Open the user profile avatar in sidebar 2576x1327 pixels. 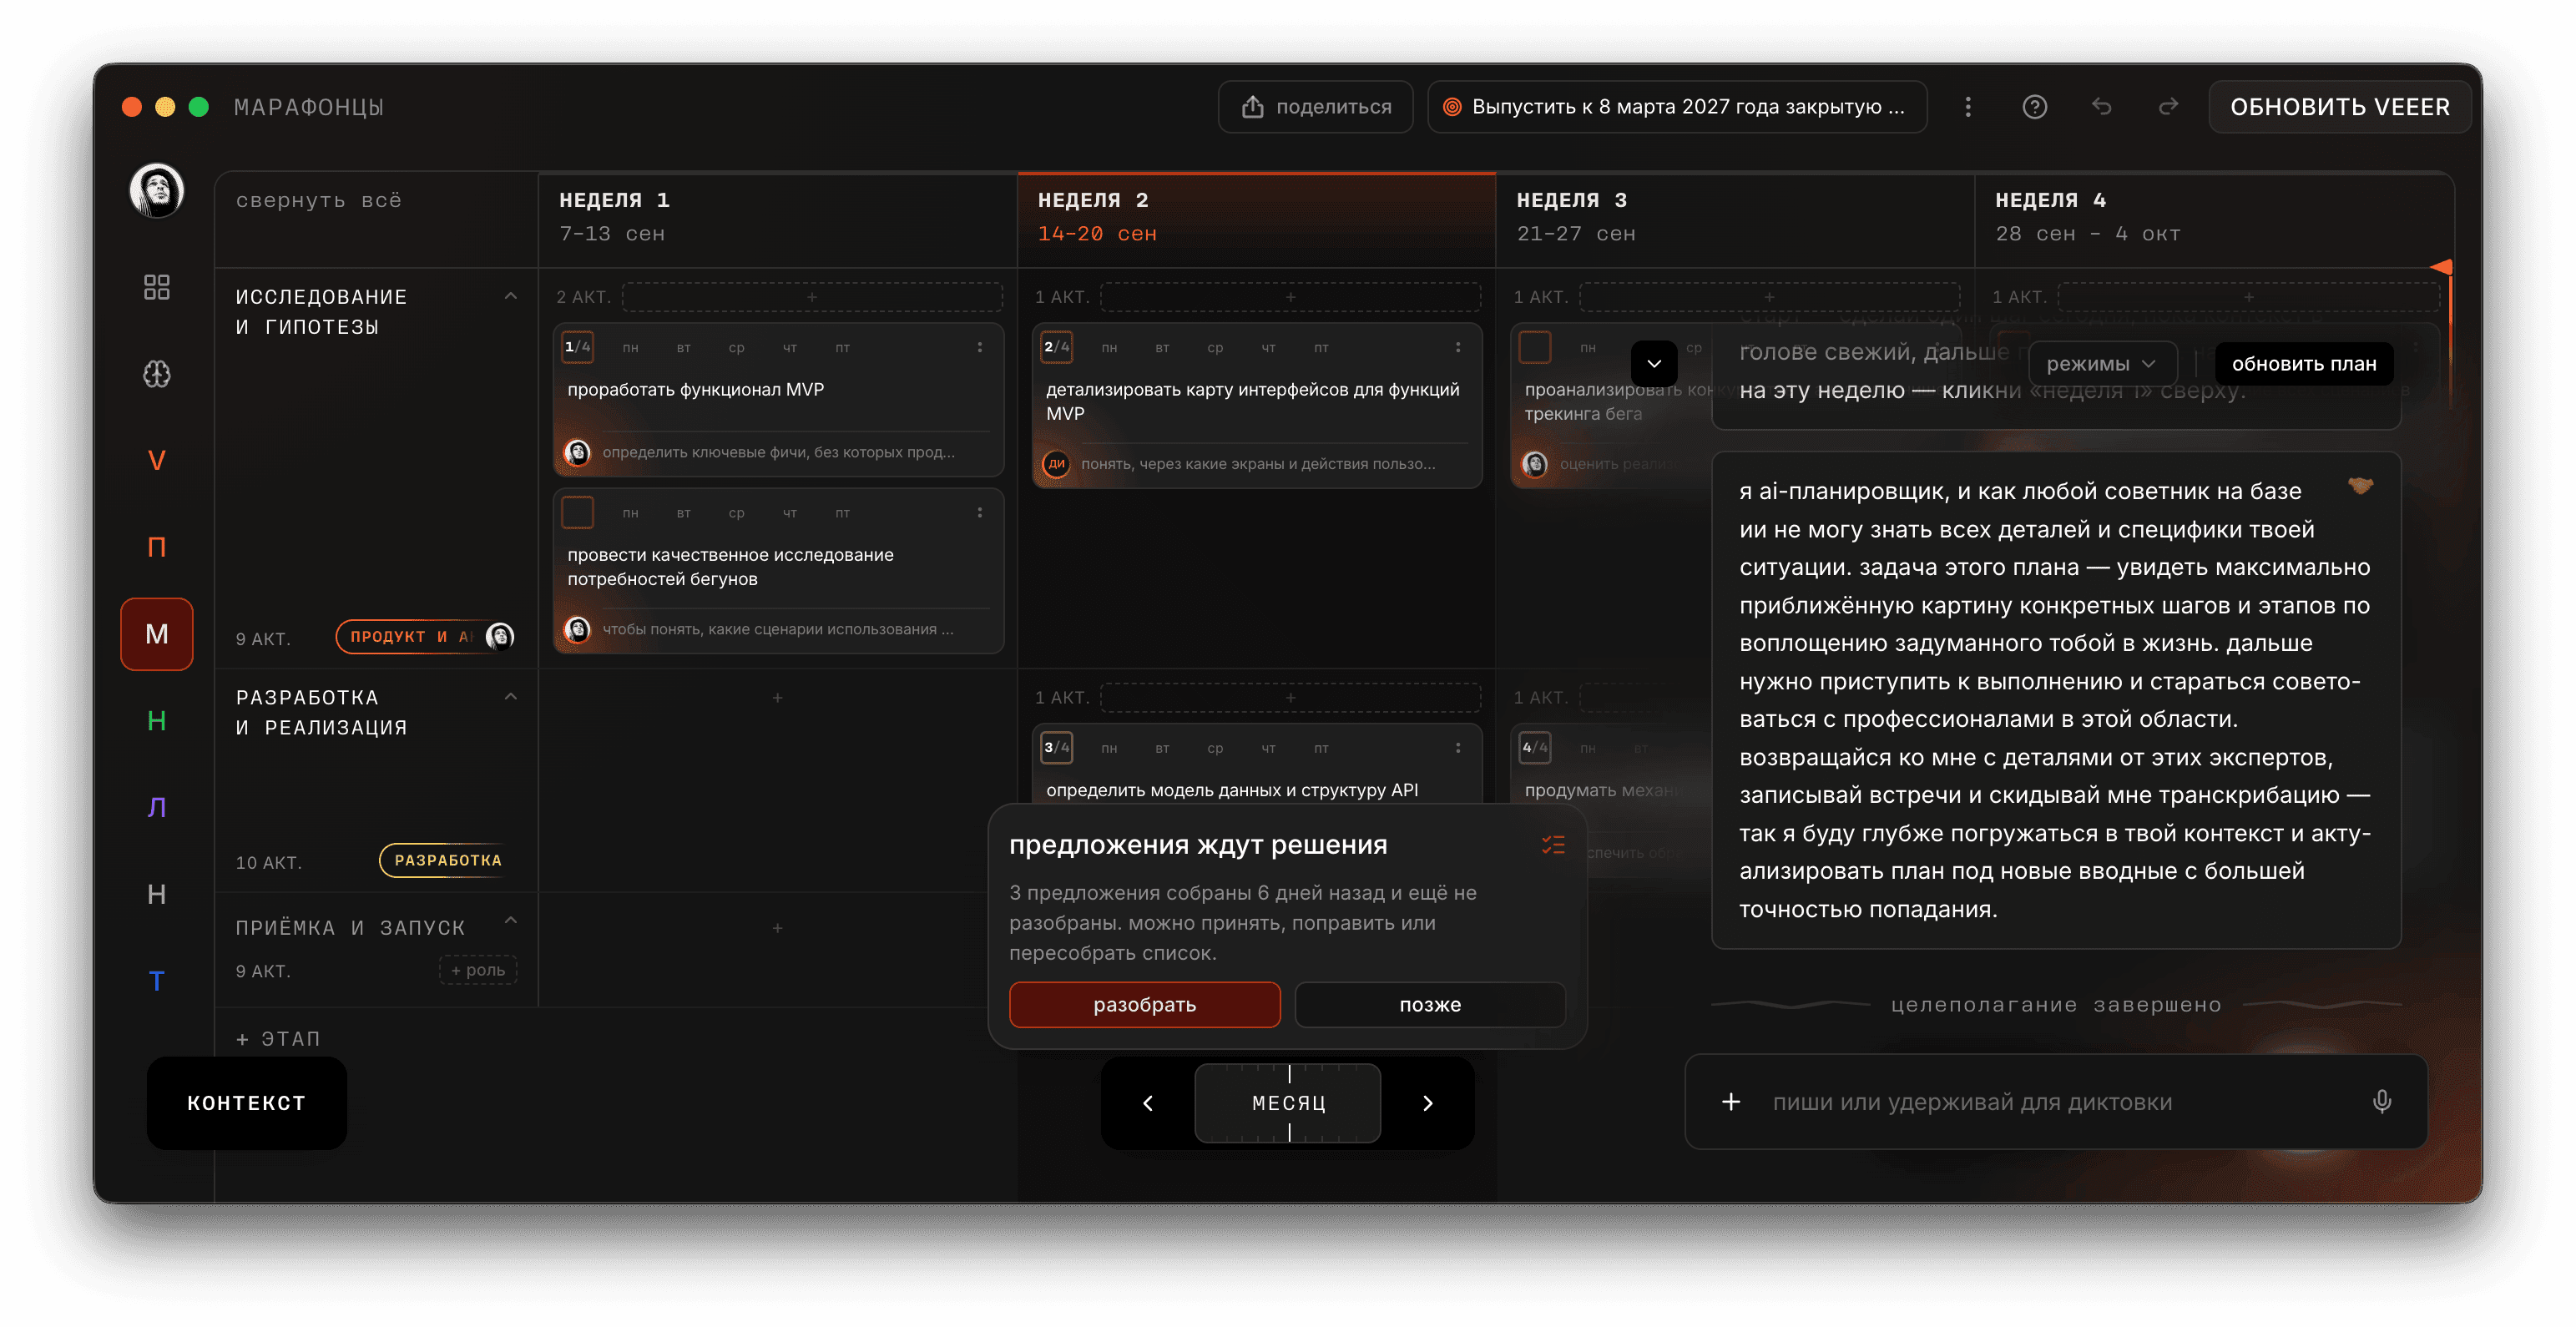coord(157,190)
